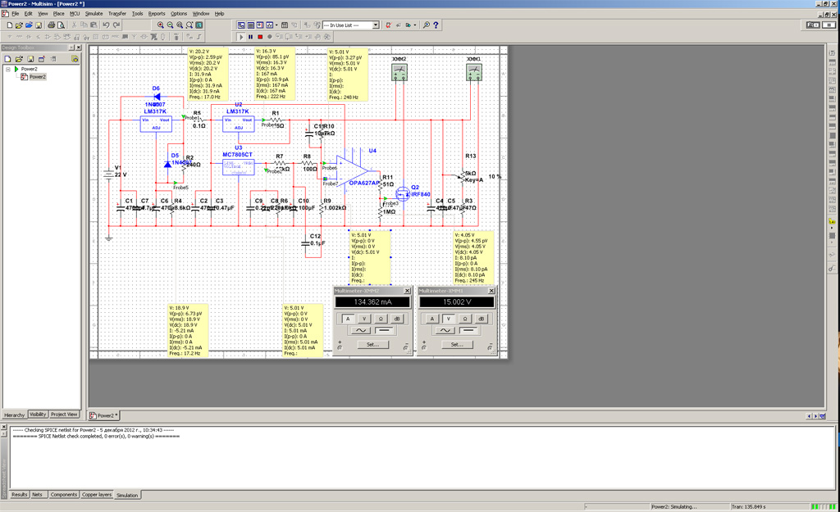Screen dimensions: 840x512
Task: Select the V1 22 V battery symbol
Action: (x=109, y=174)
